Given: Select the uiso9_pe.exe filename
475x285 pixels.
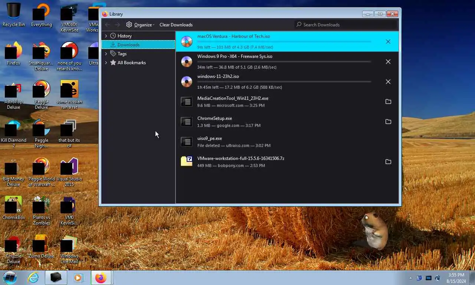Looking at the screenshot, I should tap(210, 138).
